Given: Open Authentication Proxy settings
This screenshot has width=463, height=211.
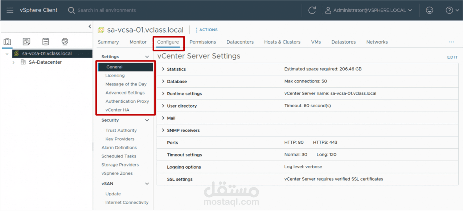Looking at the screenshot, I should [x=127, y=102].
